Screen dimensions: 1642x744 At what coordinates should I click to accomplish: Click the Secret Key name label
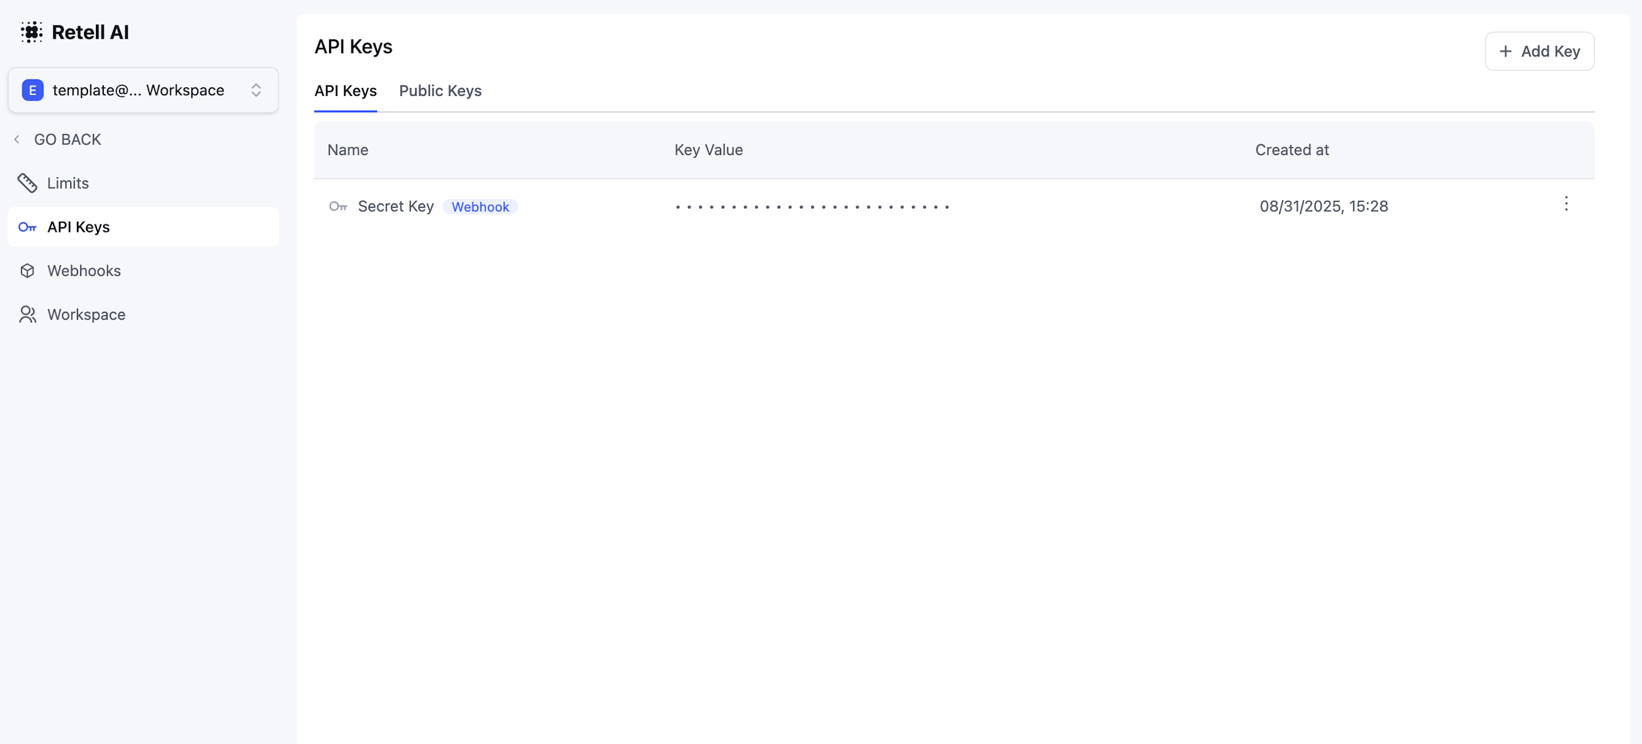[x=395, y=206]
